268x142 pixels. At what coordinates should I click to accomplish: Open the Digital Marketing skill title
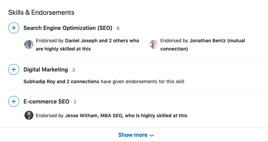tap(45, 70)
